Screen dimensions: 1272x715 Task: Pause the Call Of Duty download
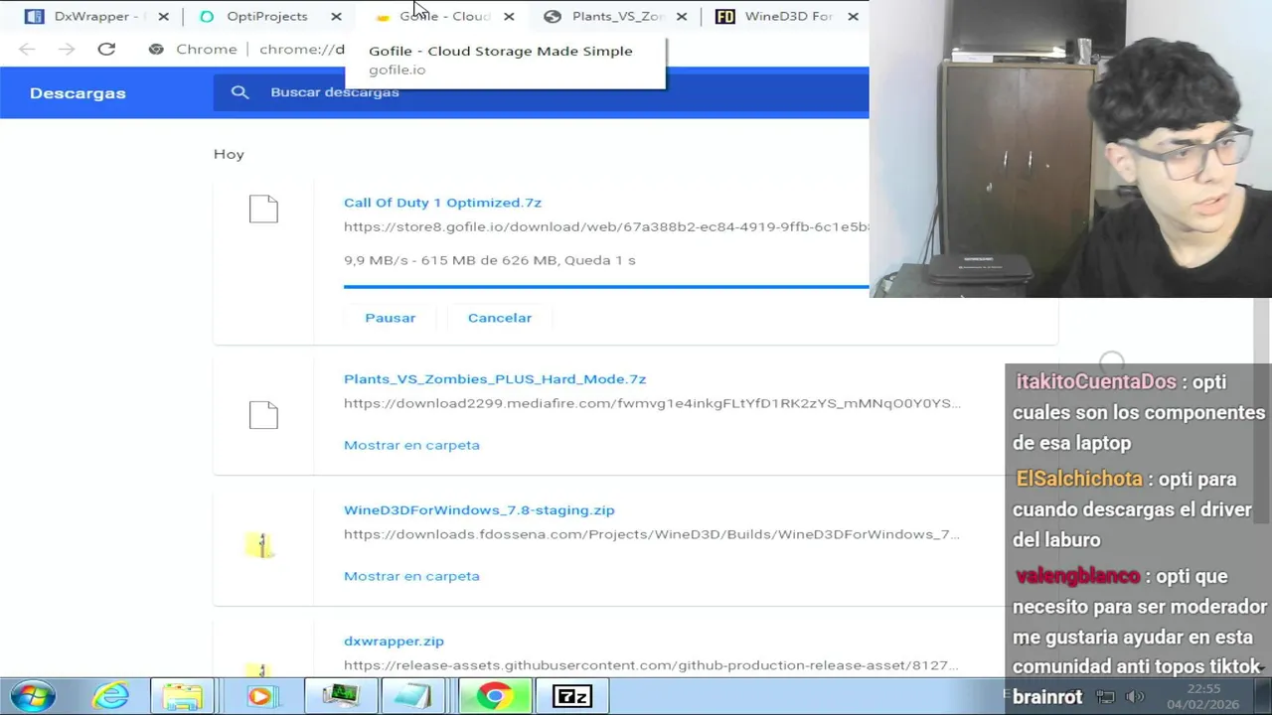pos(390,318)
